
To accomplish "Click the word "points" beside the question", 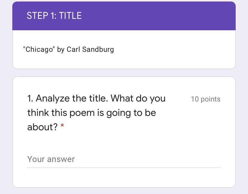I will [210, 99].
